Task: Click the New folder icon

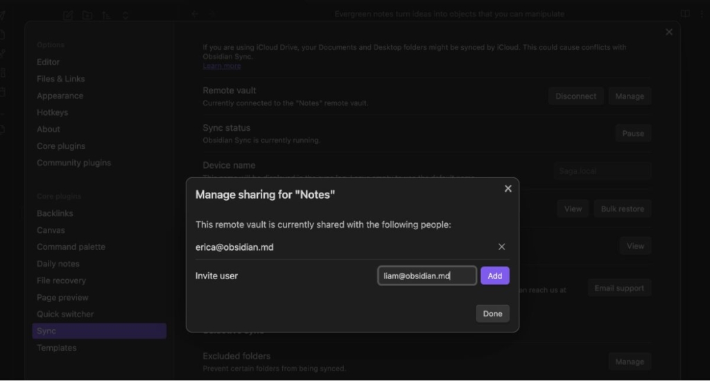Action: point(87,15)
